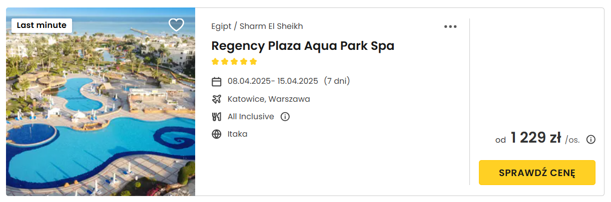This screenshot has height=202, width=611.
Task: Click the calendar icon beside travel dates
Action: [x=217, y=81]
